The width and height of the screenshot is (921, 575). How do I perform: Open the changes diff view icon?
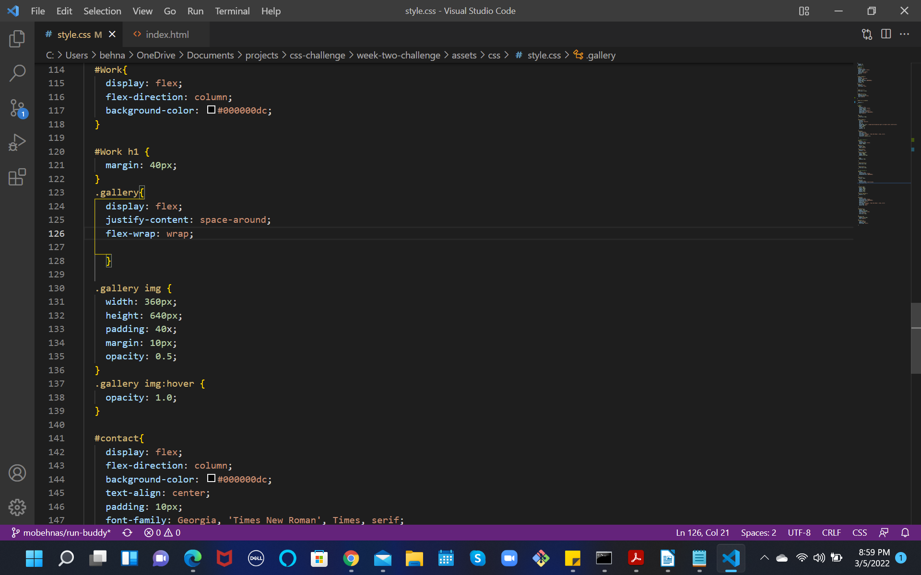(x=866, y=34)
